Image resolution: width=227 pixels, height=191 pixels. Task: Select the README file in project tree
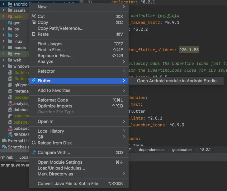pos(21,134)
